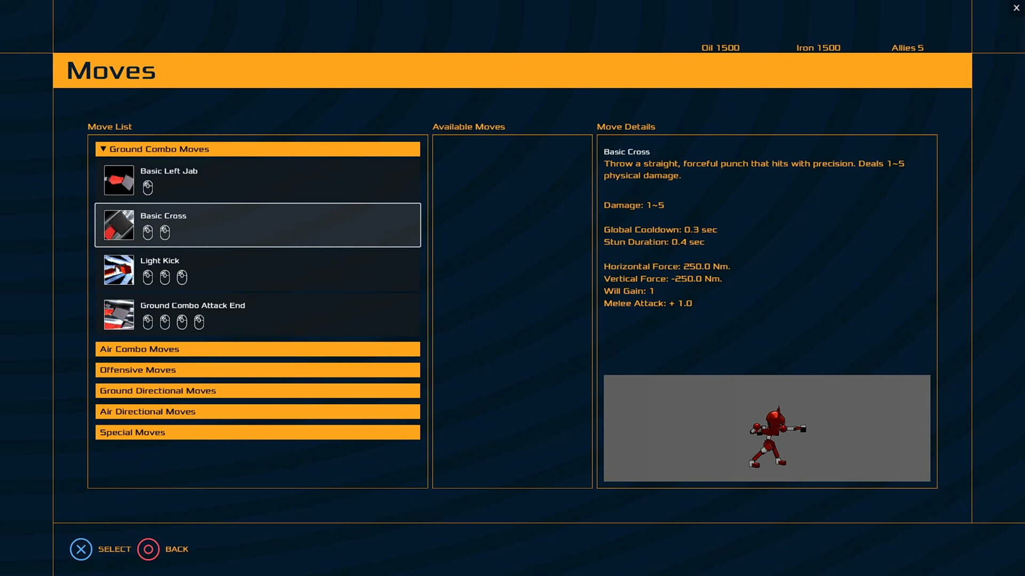
Task: Click the Basic Left Jab move thumbnail
Action: click(119, 180)
